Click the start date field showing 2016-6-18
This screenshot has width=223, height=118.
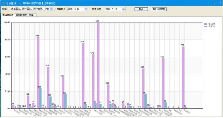pos(75,9)
